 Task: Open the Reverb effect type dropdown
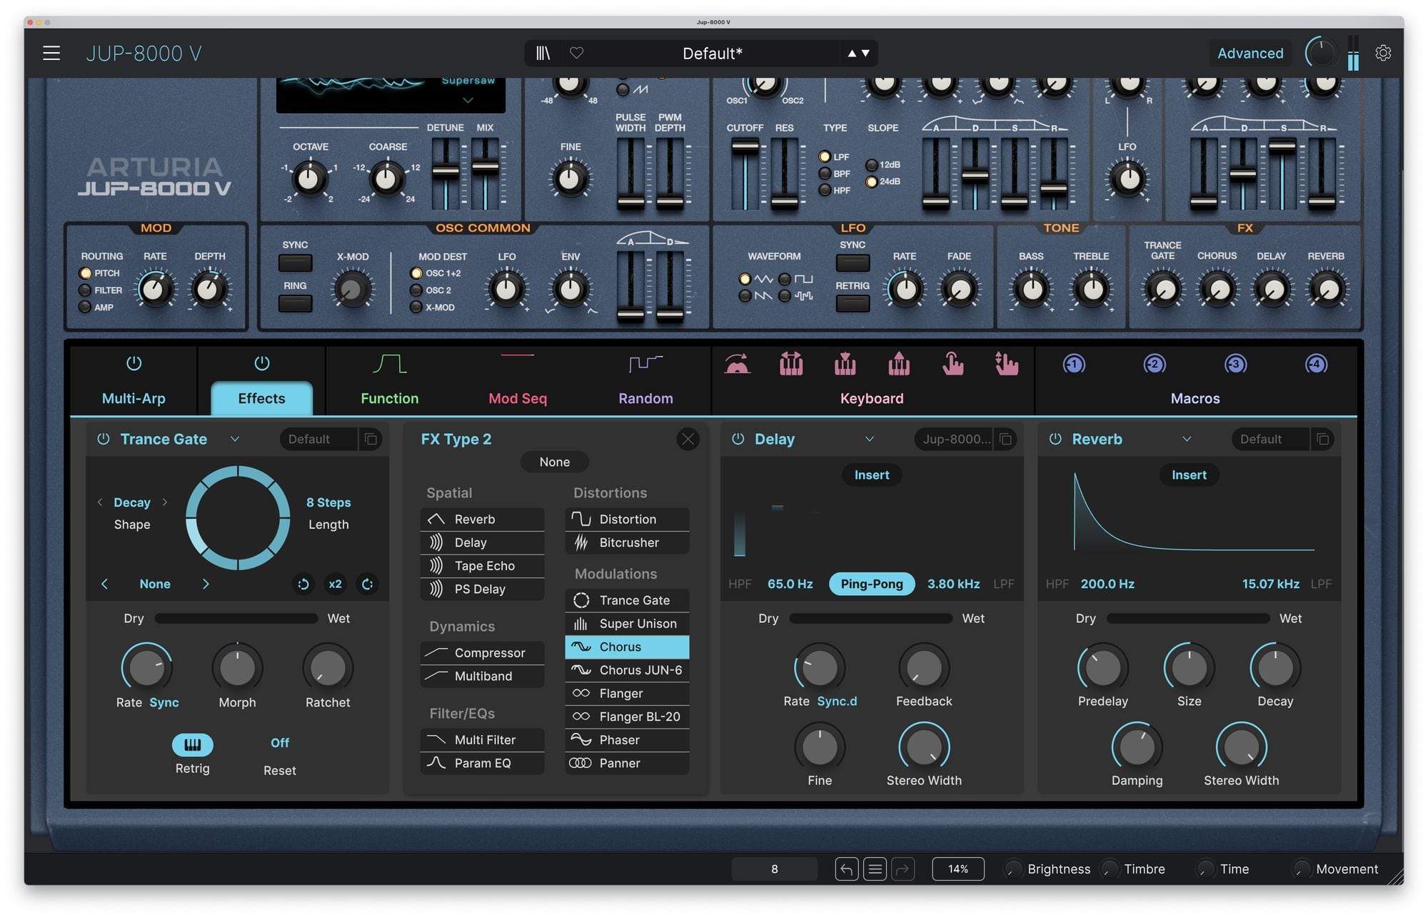coord(1186,439)
